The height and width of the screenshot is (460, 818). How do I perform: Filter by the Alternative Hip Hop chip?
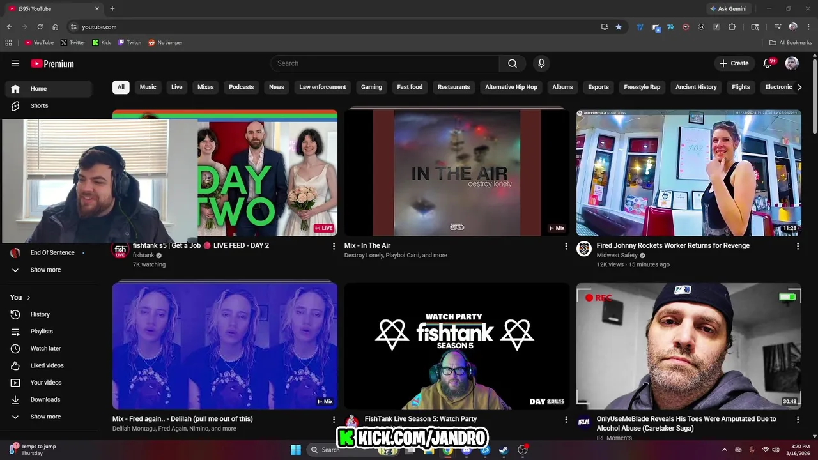(x=511, y=87)
